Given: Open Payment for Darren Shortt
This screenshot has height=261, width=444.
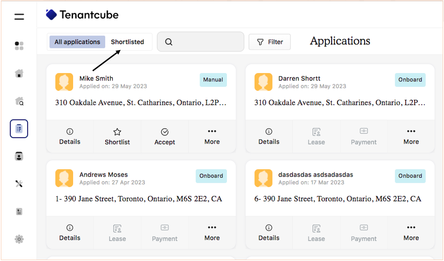Looking at the screenshot, I should tap(364, 136).
